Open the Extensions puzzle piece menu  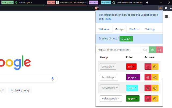click(166, 8)
